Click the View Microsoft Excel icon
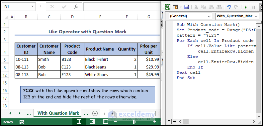This screenshot has width=263, height=126. 168,7
